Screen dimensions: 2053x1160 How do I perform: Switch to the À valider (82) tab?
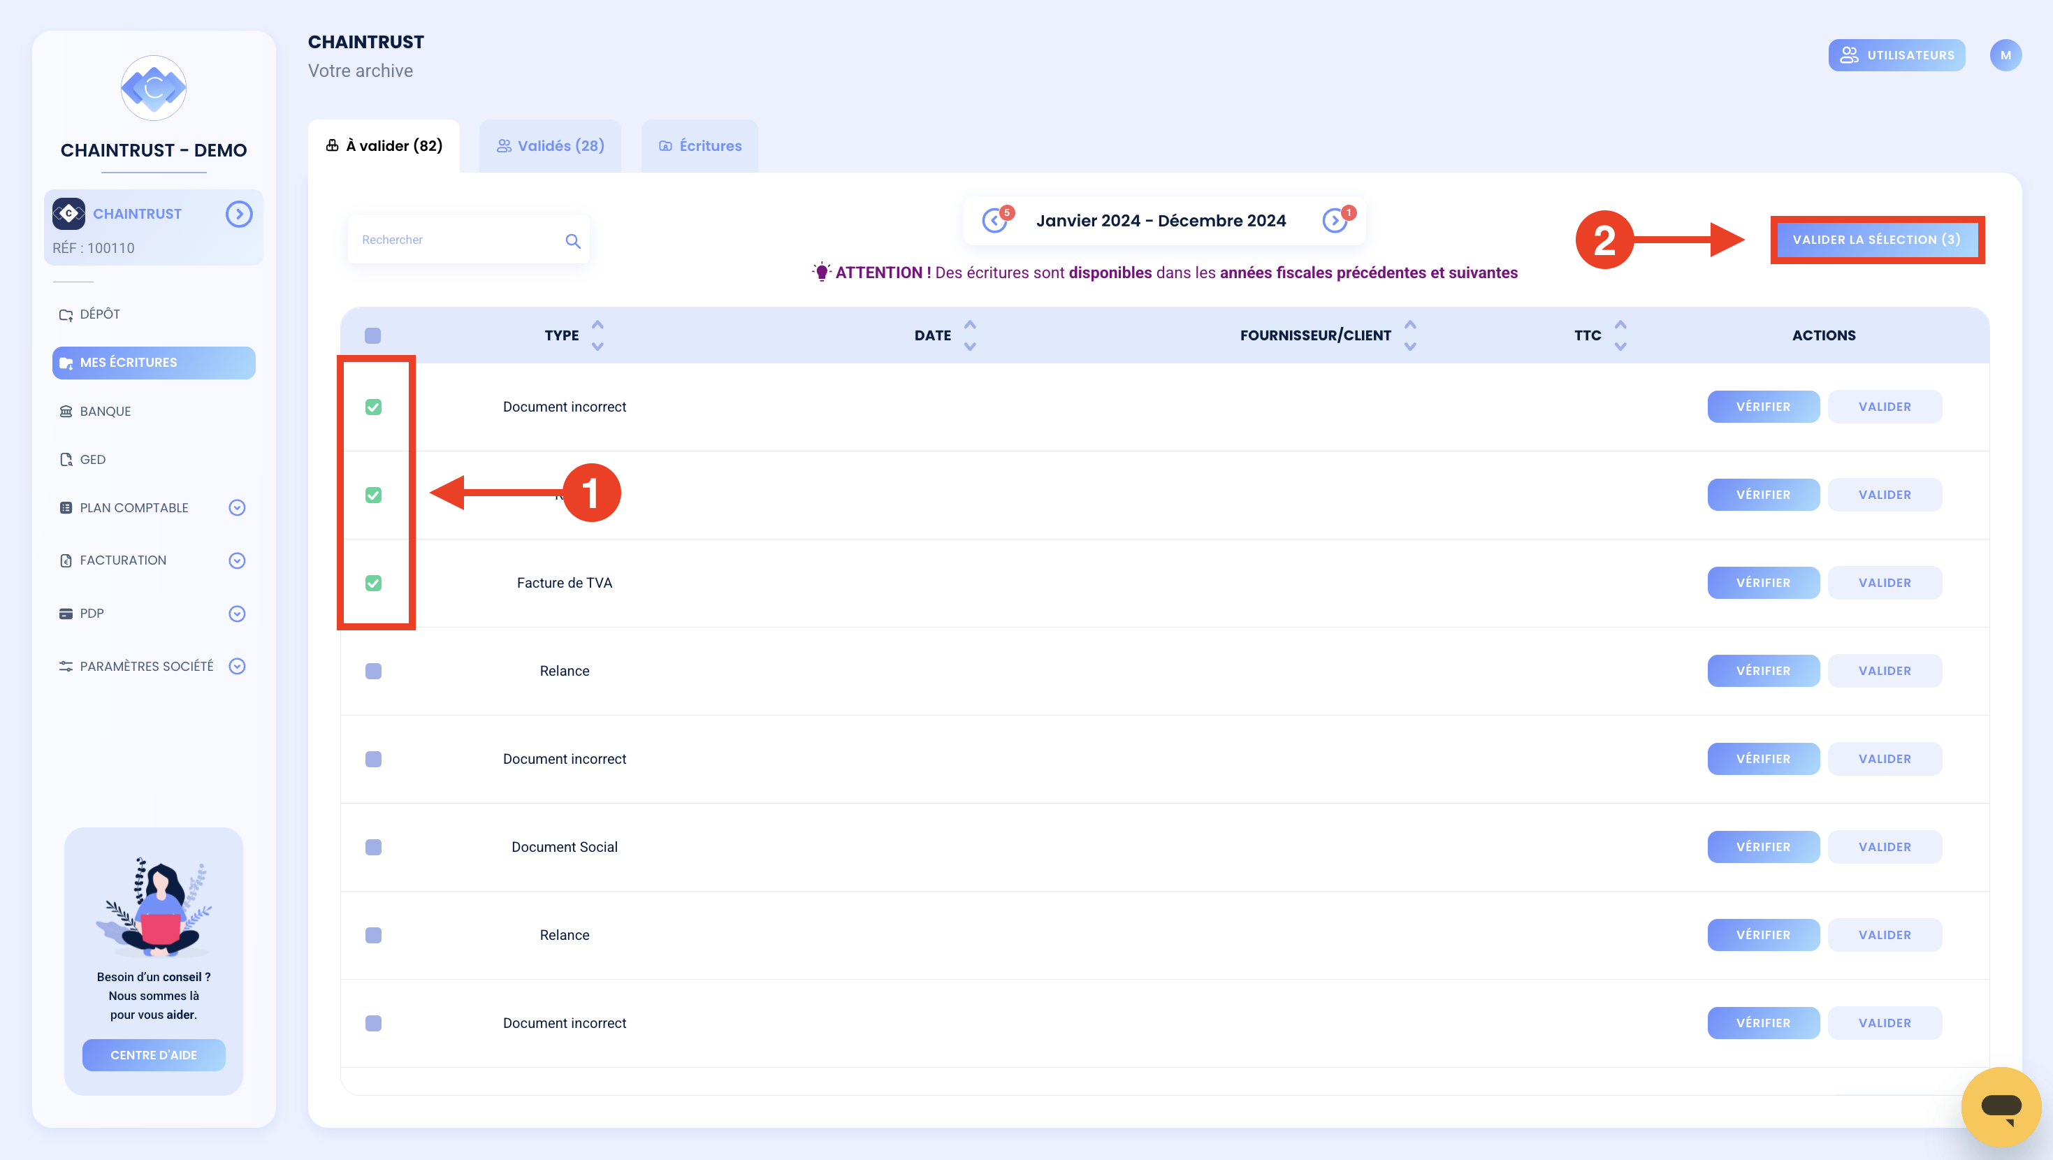point(384,146)
